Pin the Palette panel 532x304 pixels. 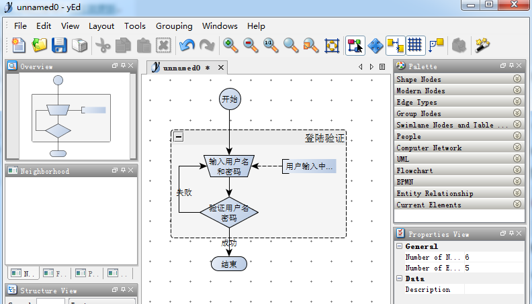511,65
